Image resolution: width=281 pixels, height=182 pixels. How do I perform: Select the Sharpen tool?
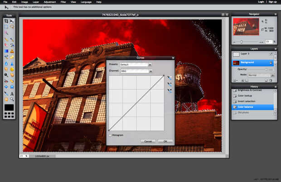click(x=12, y=64)
